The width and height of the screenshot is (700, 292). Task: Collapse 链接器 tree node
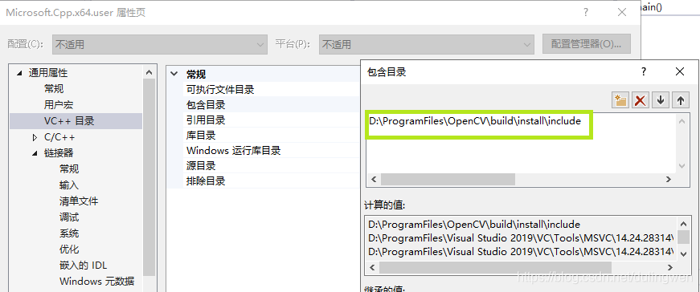[x=35, y=153]
